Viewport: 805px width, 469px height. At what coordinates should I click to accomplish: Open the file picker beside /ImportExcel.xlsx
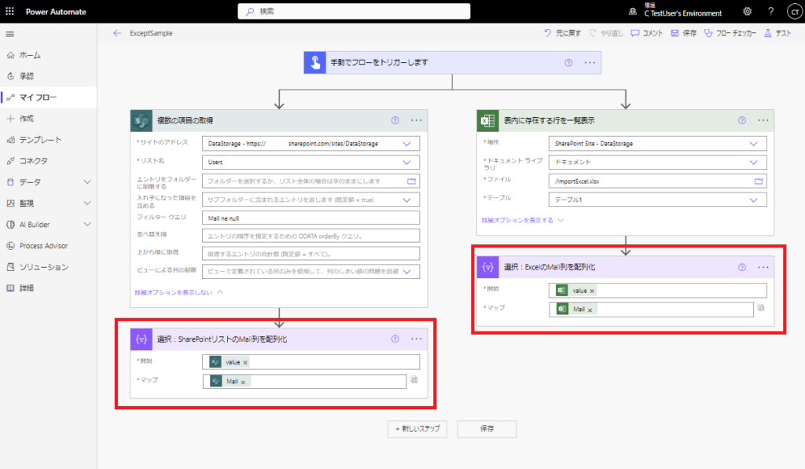click(x=759, y=181)
